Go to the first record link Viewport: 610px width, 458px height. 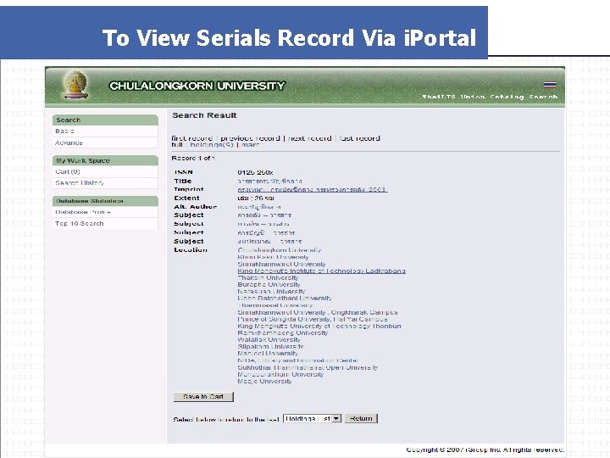[x=192, y=138]
